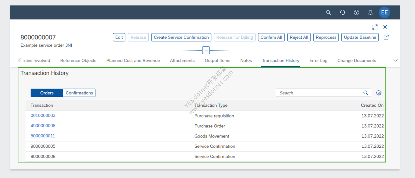415x178 pixels.
Task: Open notifications bell icon
Action: pos(370,12)
